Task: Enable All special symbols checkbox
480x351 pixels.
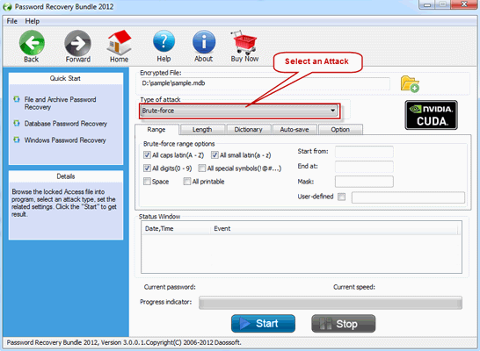Action: [x=201, y=168]
